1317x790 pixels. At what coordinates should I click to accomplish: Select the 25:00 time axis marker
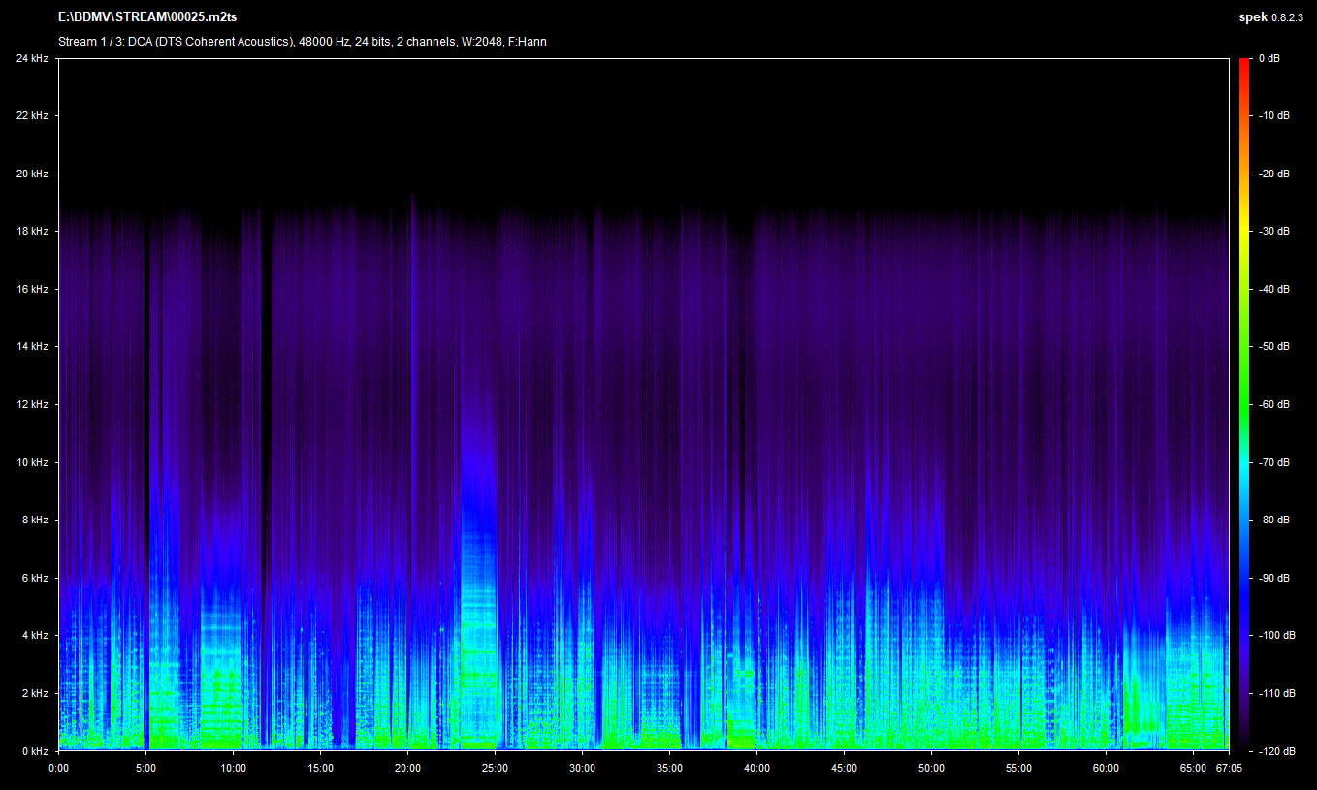495,768
